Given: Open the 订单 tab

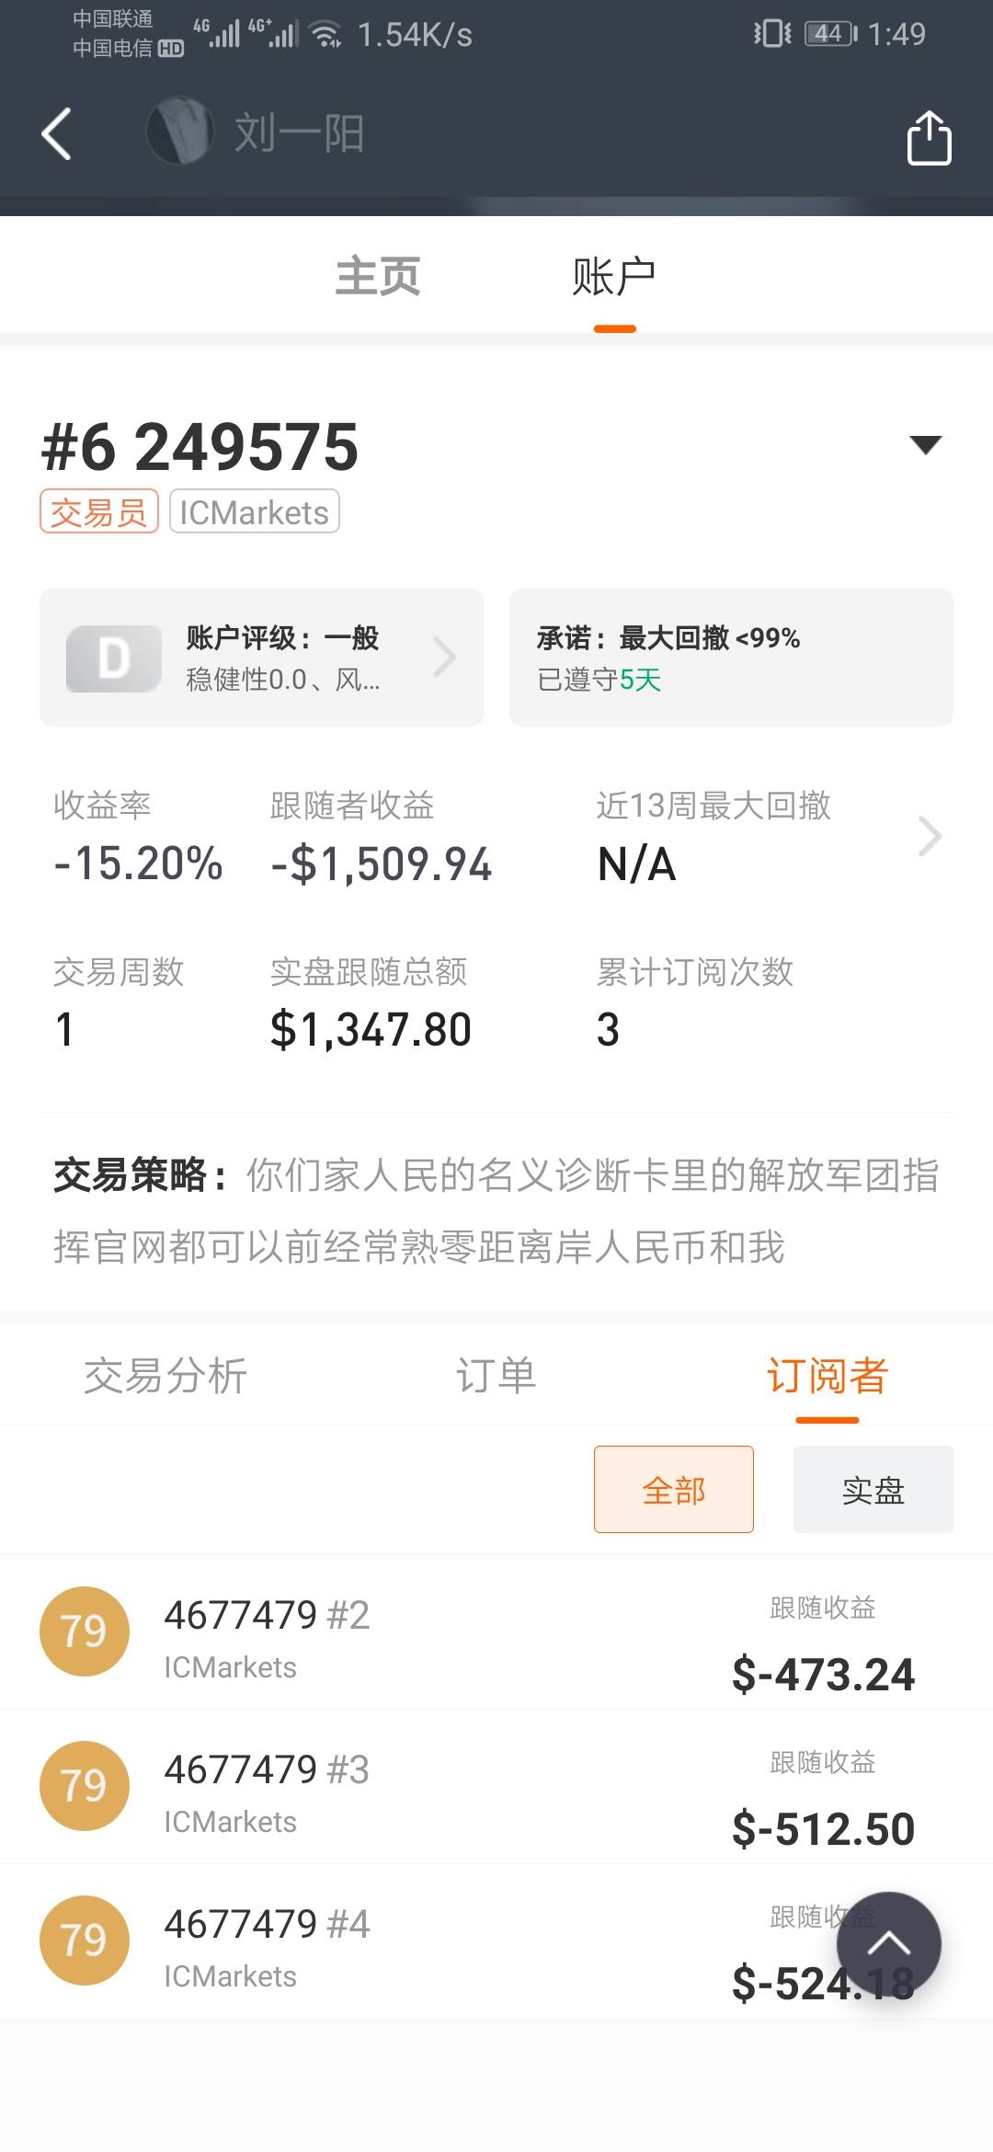Looking at the screenshot, I should tap(496, 1376).
